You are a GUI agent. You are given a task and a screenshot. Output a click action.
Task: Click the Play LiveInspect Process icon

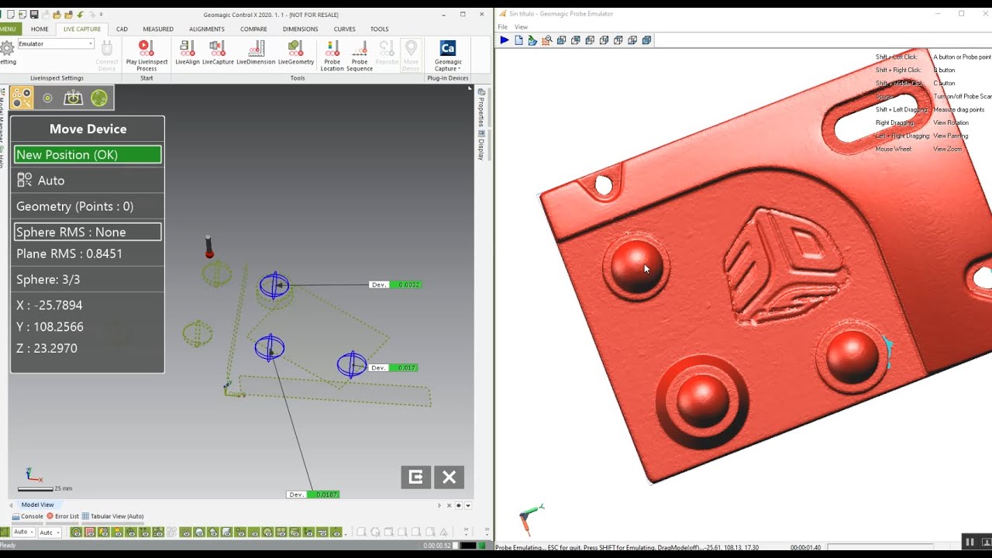click(x=146, y=49)
